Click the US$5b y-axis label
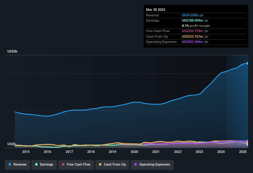Image resolution: width=253 pixels, height=173 pixels. 12,51
